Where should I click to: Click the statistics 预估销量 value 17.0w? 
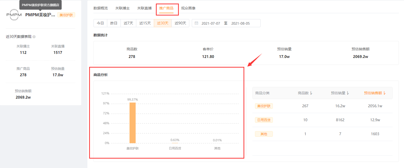284,57
